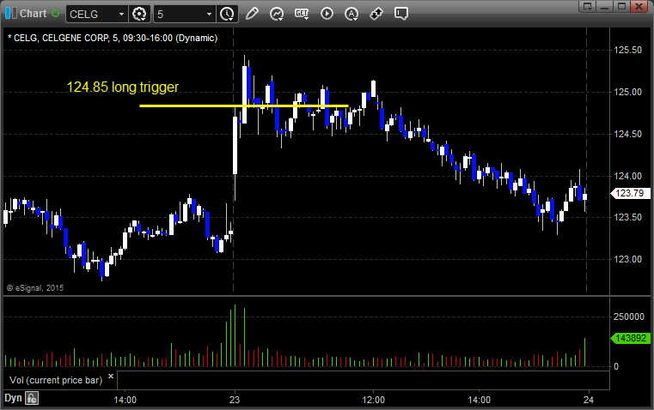
Task: Toggle the Dyn lock icon
Action: 32,398
